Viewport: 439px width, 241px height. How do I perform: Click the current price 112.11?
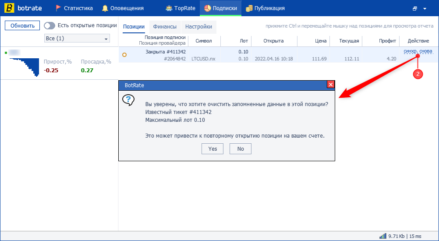click(x=352, y=59)
